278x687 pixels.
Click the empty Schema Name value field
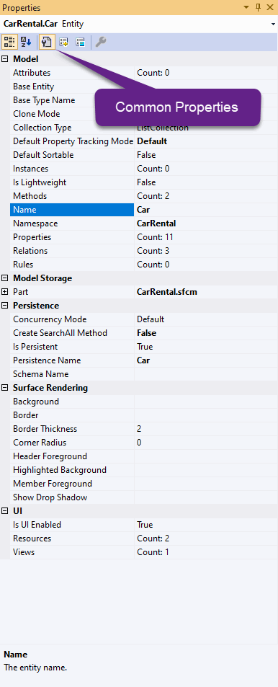(x=206, y=374)
